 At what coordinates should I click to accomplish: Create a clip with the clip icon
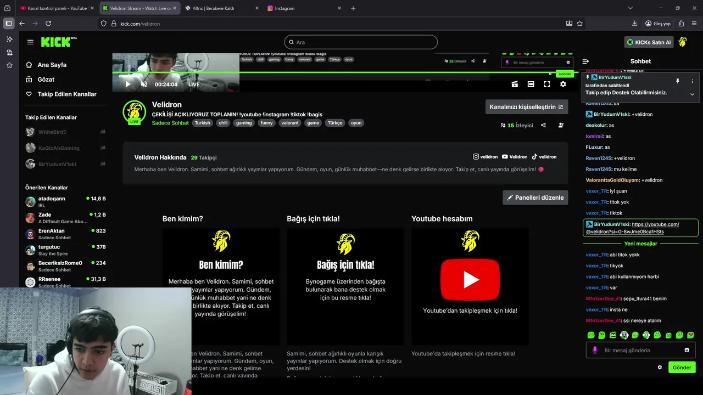click(x=515, y=84)
